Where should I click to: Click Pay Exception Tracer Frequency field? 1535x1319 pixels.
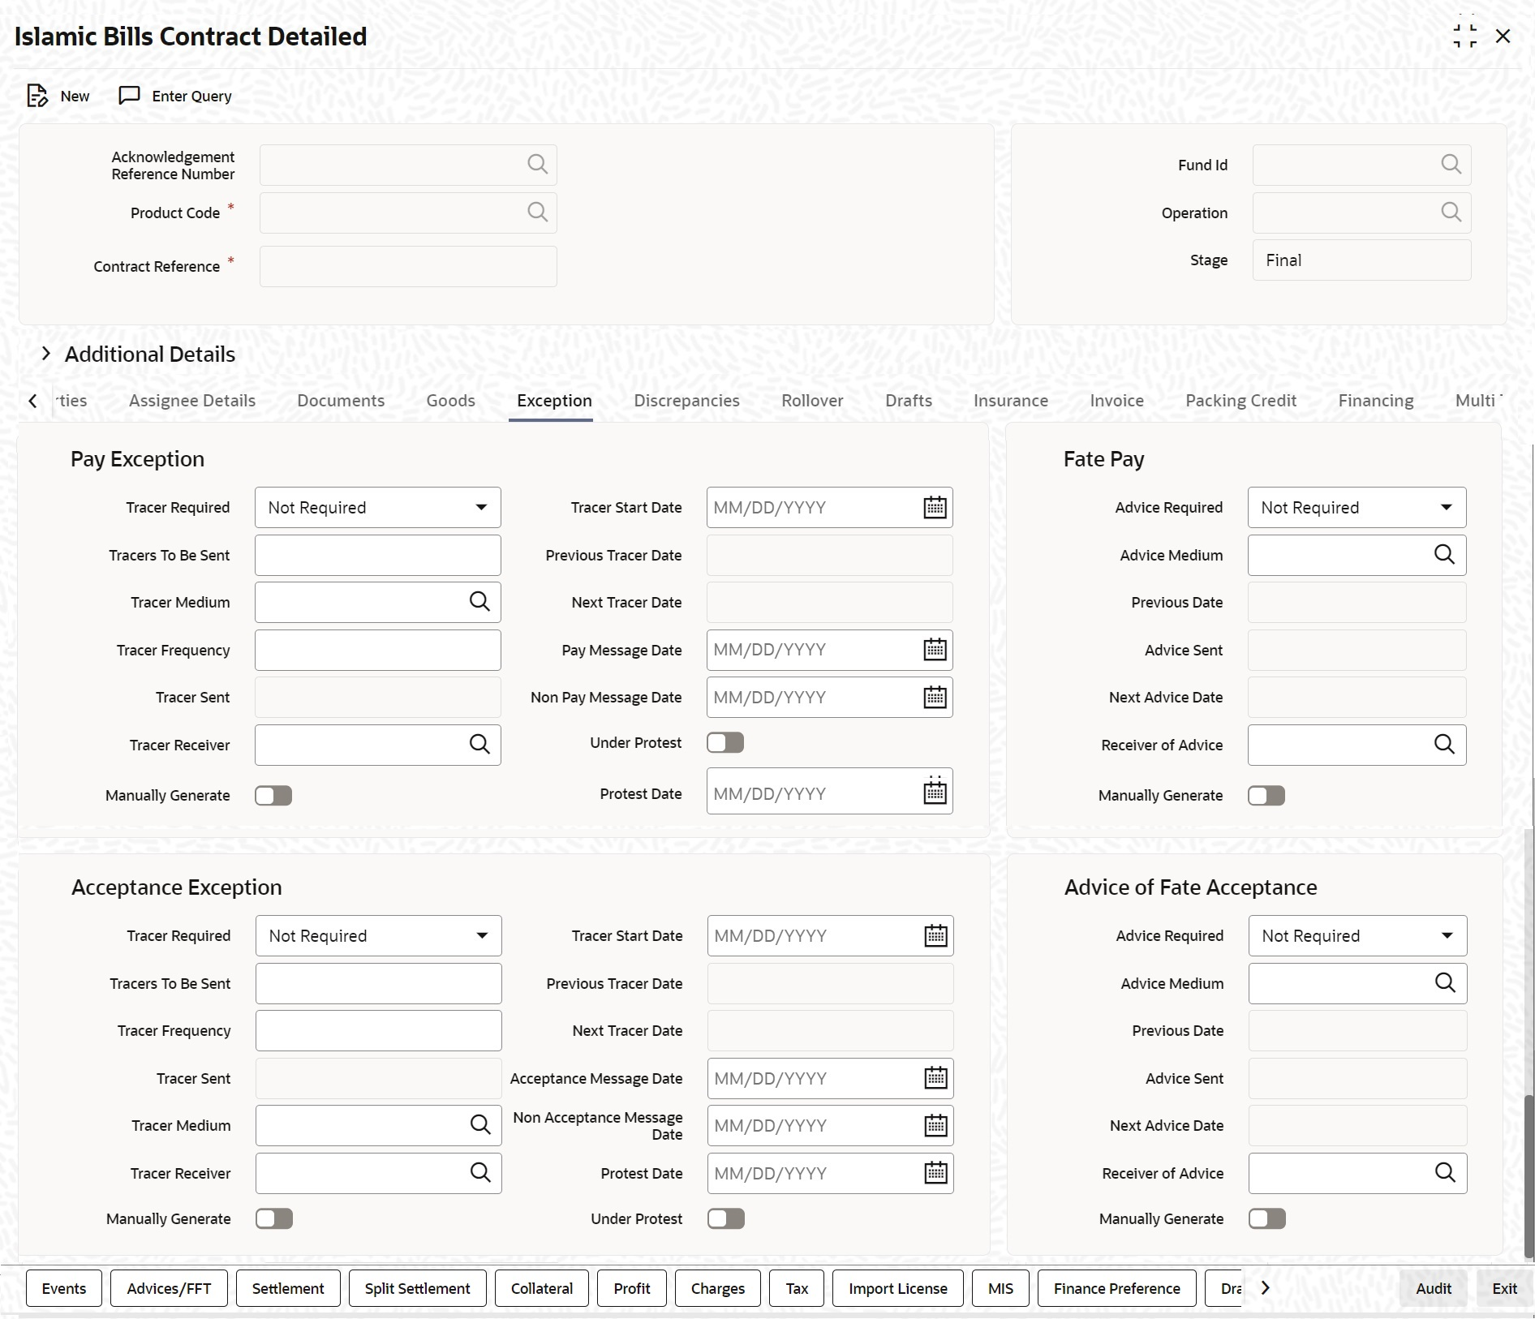click(378, 650)
